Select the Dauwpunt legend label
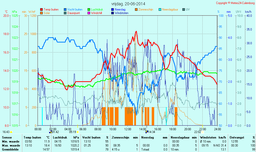256x152 pixels. click(74, 13)
